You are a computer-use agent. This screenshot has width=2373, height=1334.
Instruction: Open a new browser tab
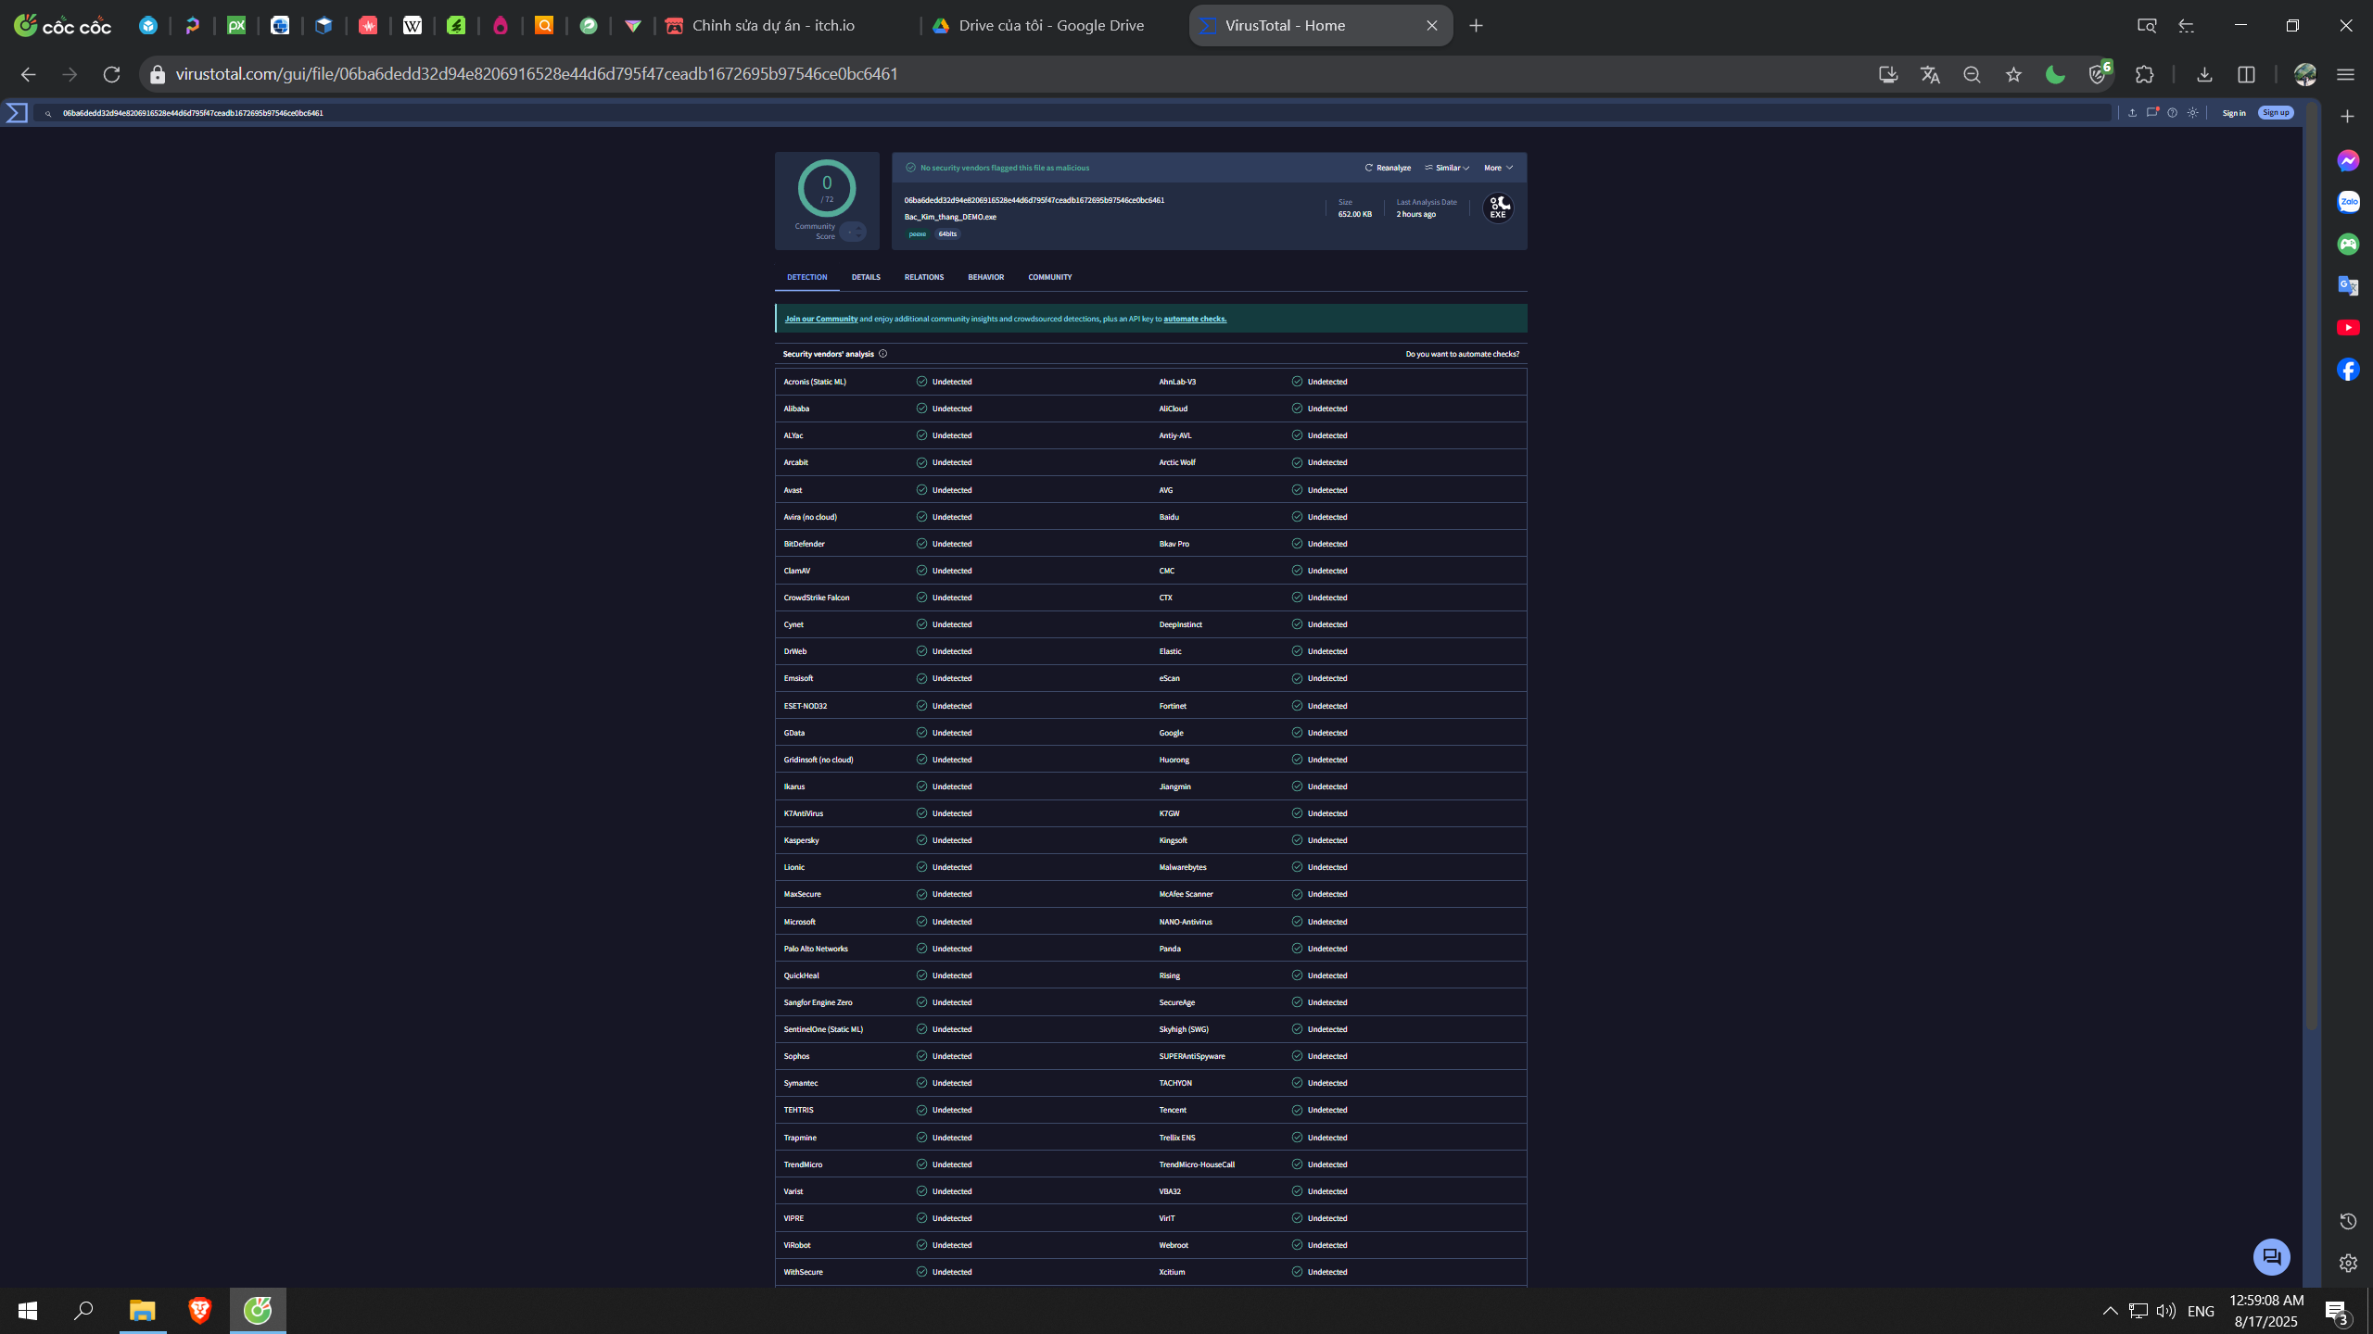[1477, 26]
